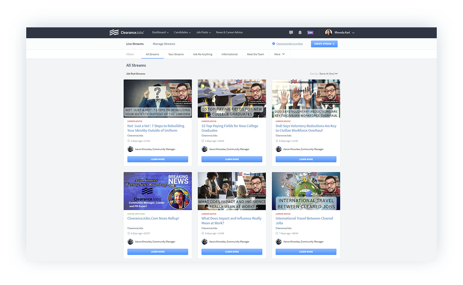463x285 pixels.
Task: Click '2 days ago • 17:22' timestamp
Action: coord(140,141)
